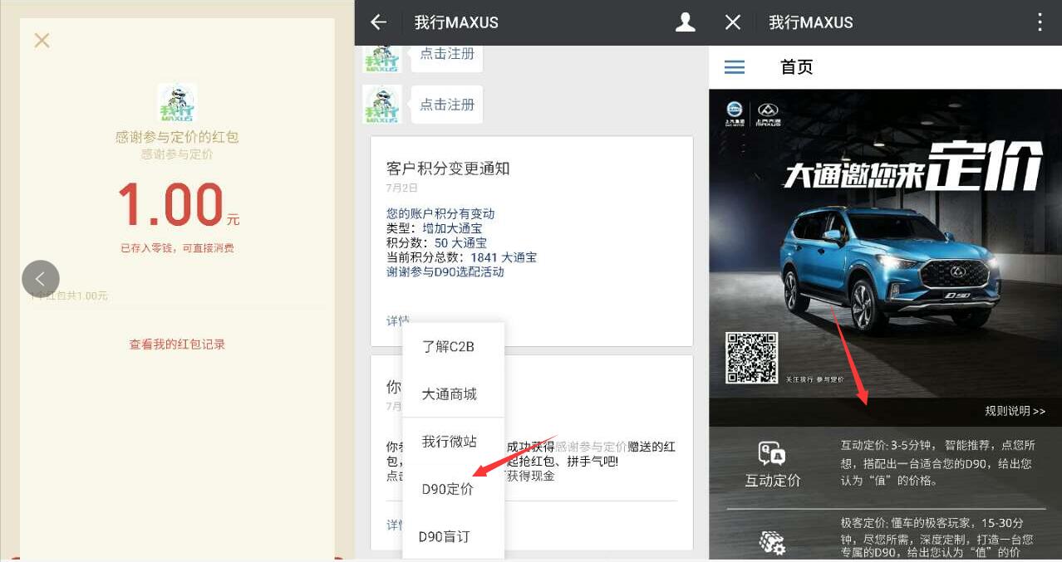Tap the QR code on banner

(751, 357)
